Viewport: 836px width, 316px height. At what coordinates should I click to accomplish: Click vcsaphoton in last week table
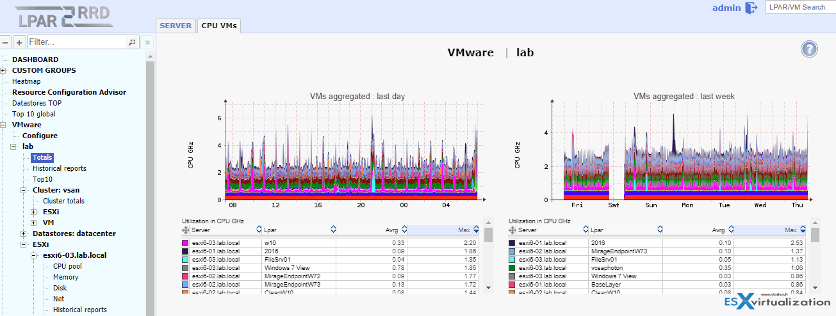pyautogui.click(x=607, y=267)
